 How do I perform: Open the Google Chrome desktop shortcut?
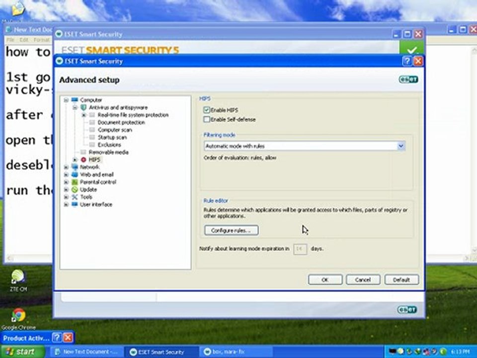coord(18,319)
